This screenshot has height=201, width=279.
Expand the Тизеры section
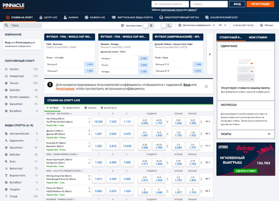[x=246, y=134]
